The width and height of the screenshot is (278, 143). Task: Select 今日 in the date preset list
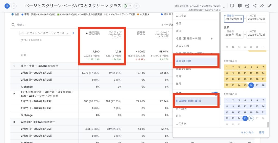178,23
